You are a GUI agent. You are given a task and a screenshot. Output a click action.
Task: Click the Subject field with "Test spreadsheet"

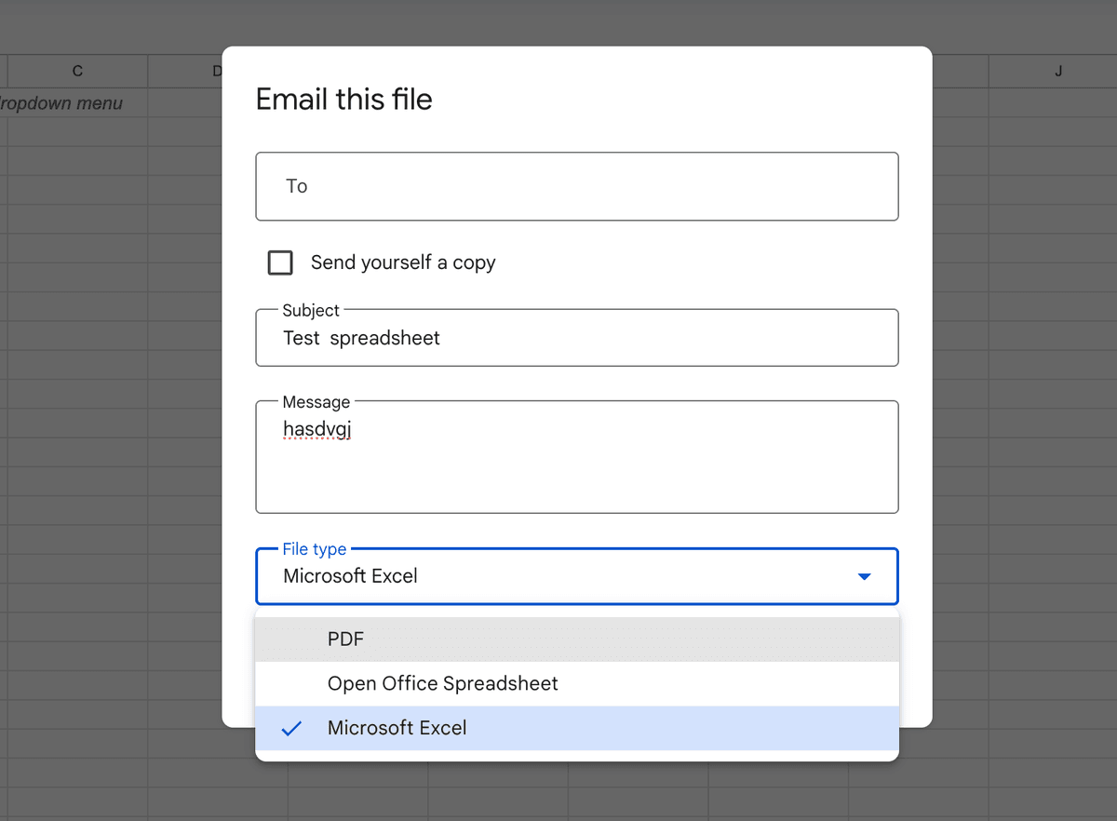point(576,338)
